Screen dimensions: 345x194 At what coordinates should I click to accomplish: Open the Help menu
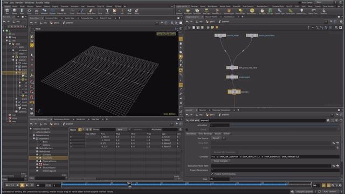(47, 2)
